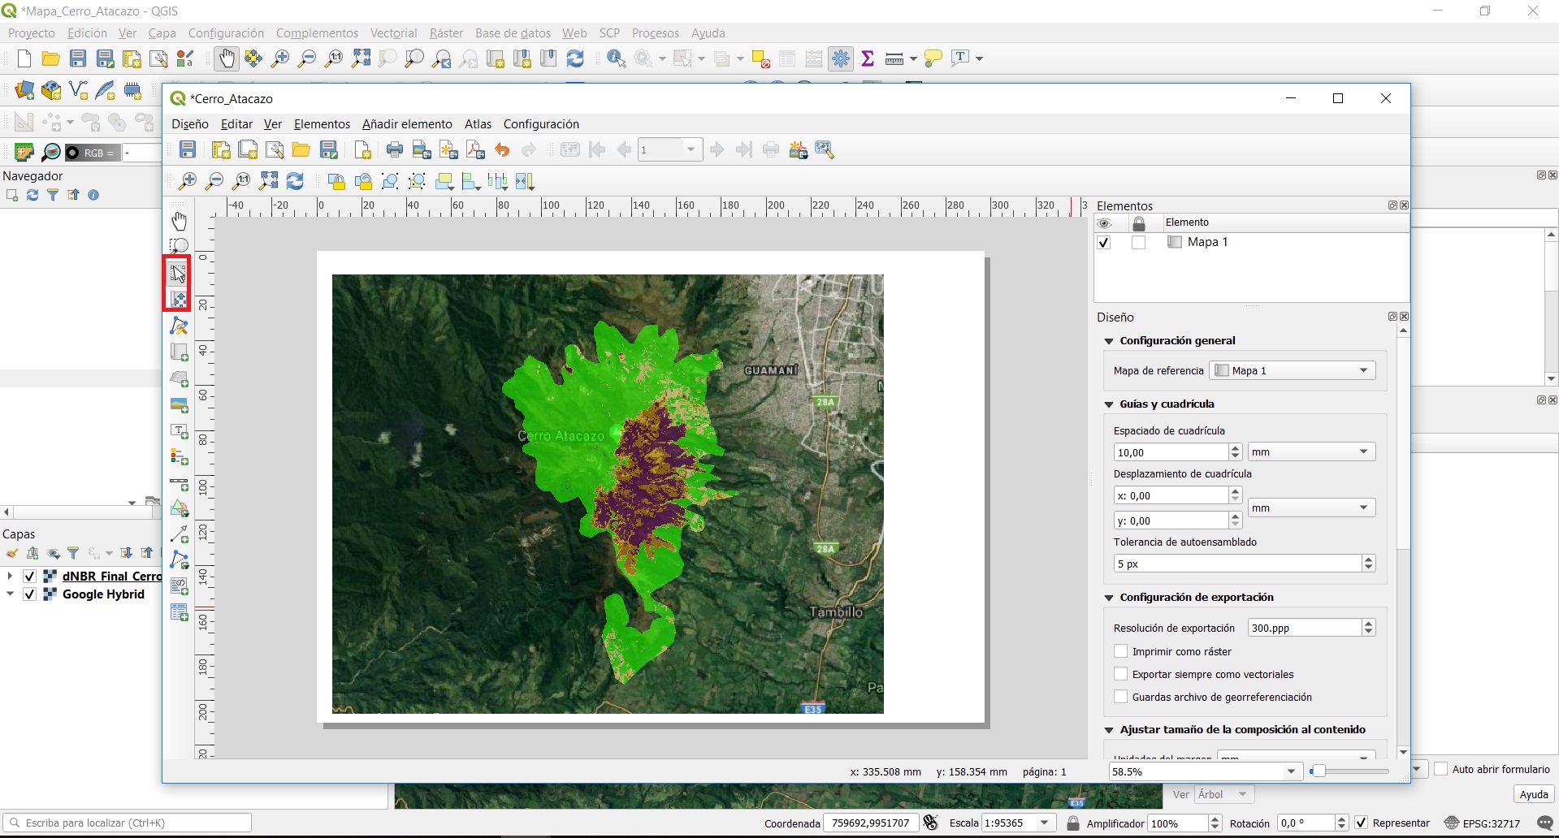Select the Add Picture tool
The image size is (1559, 838).
pos(180,404)
